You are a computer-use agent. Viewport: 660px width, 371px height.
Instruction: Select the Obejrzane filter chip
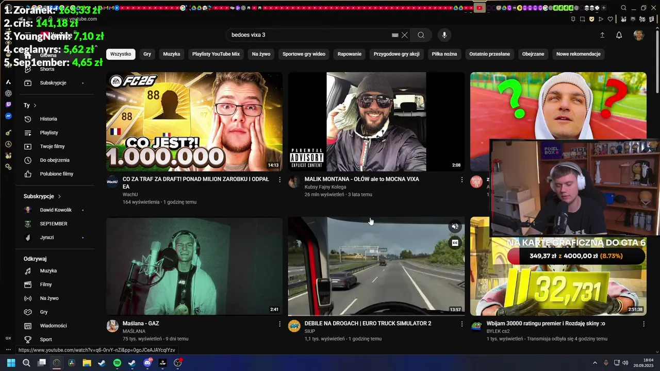pyautogui.click(x=533, y=54)
